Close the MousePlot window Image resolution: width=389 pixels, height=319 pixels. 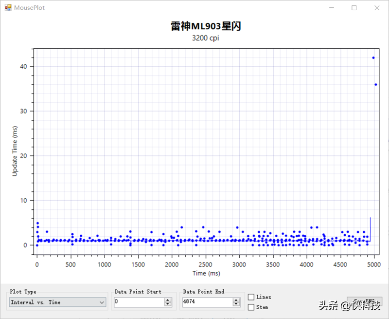pyautogui.click(x=377, y=8)
